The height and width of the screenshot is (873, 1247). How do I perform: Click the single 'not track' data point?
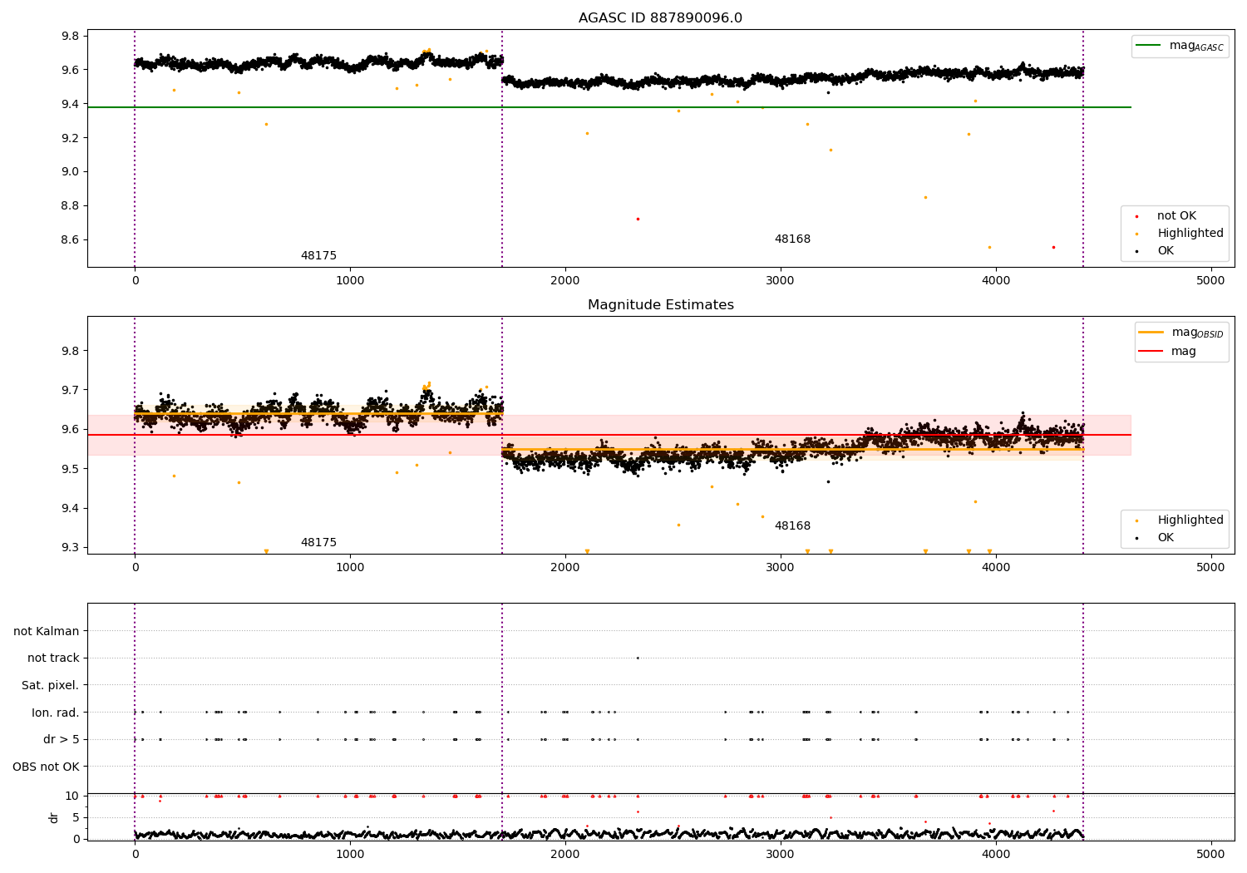point(638,658)
